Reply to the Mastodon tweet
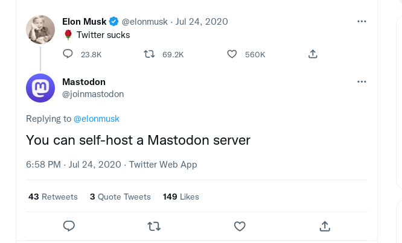The height and width of the screenshot is (243, 402). pos(69,226)
